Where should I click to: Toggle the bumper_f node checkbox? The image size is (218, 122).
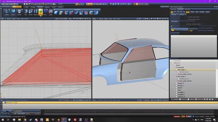(x=176, y=83)
